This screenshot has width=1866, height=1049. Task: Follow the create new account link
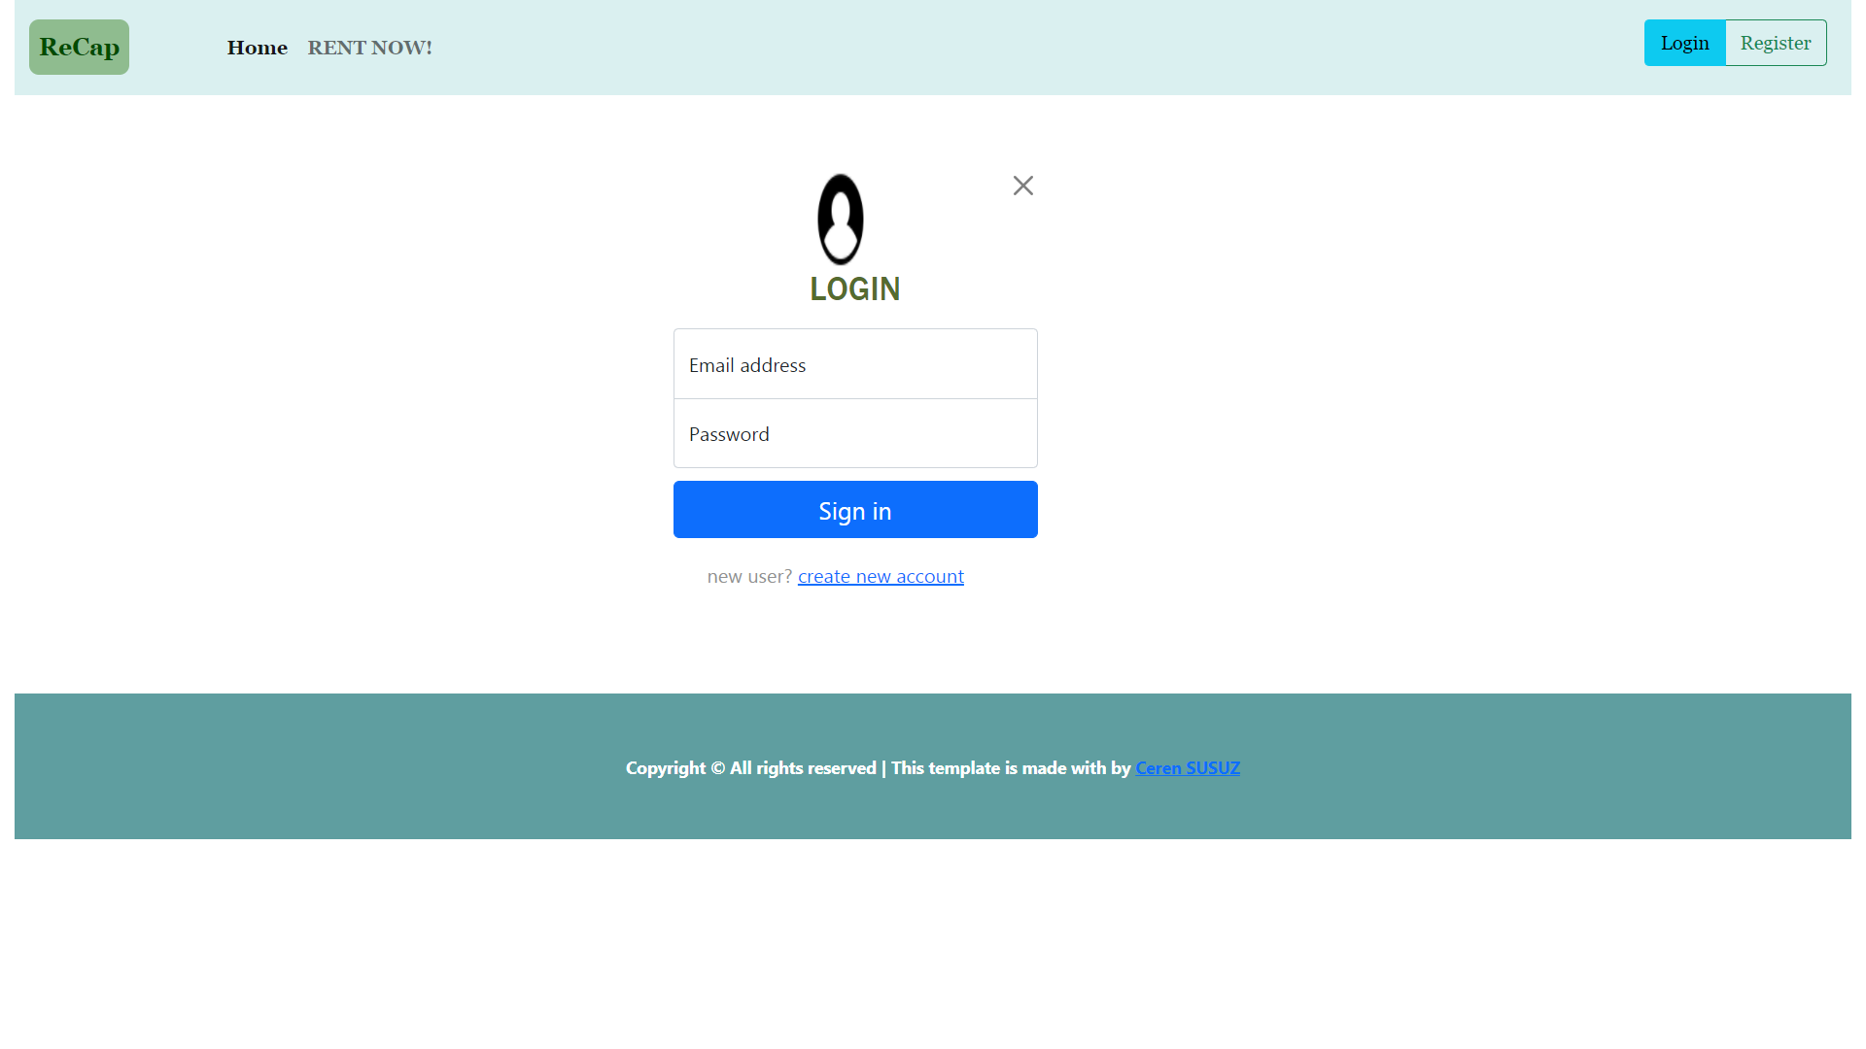(881, 576)
